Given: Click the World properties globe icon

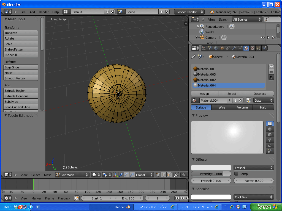Looking at the screenshot, I should pos(216,48).
